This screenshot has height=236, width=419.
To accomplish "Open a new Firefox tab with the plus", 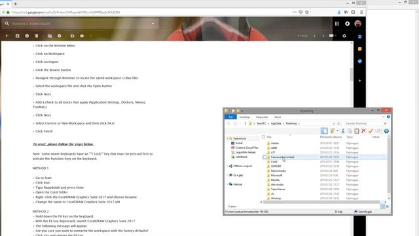I will (x=15, y=4).
